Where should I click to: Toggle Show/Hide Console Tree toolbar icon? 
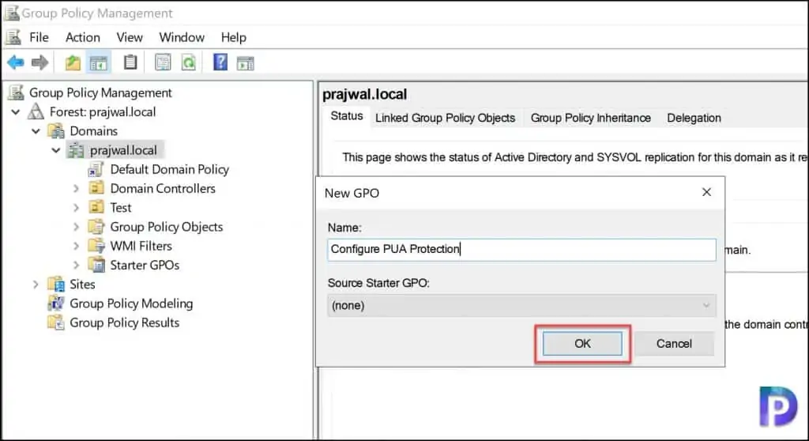99,63
